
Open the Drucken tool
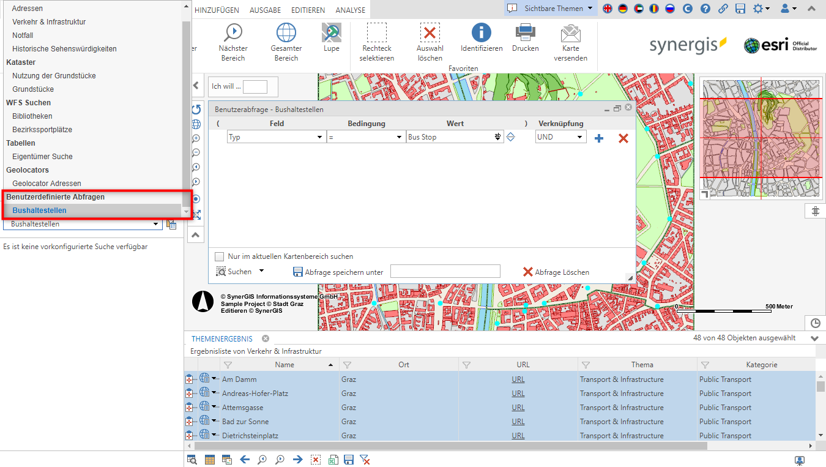[x=525, y=38]
